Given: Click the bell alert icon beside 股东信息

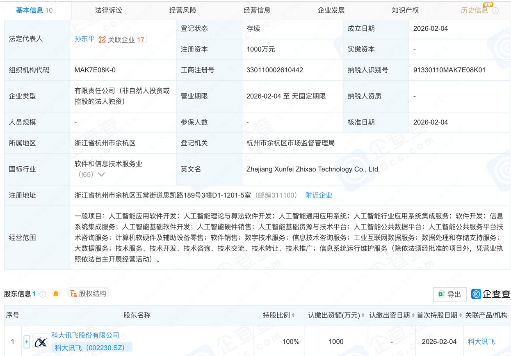Looking at the screenshot, I should point(55,293).
